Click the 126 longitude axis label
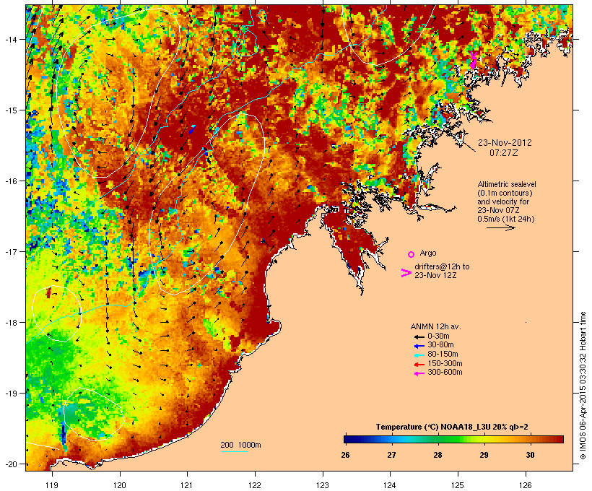 525,485
